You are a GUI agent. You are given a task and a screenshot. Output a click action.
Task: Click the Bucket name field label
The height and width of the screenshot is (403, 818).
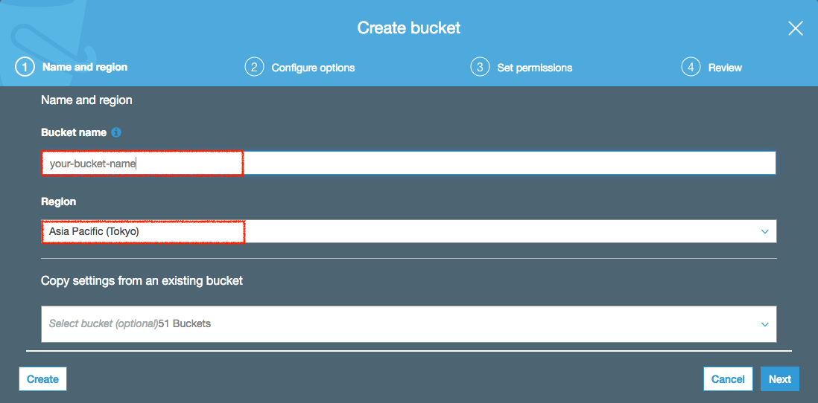pyautogui.click(x=74, y=132)
